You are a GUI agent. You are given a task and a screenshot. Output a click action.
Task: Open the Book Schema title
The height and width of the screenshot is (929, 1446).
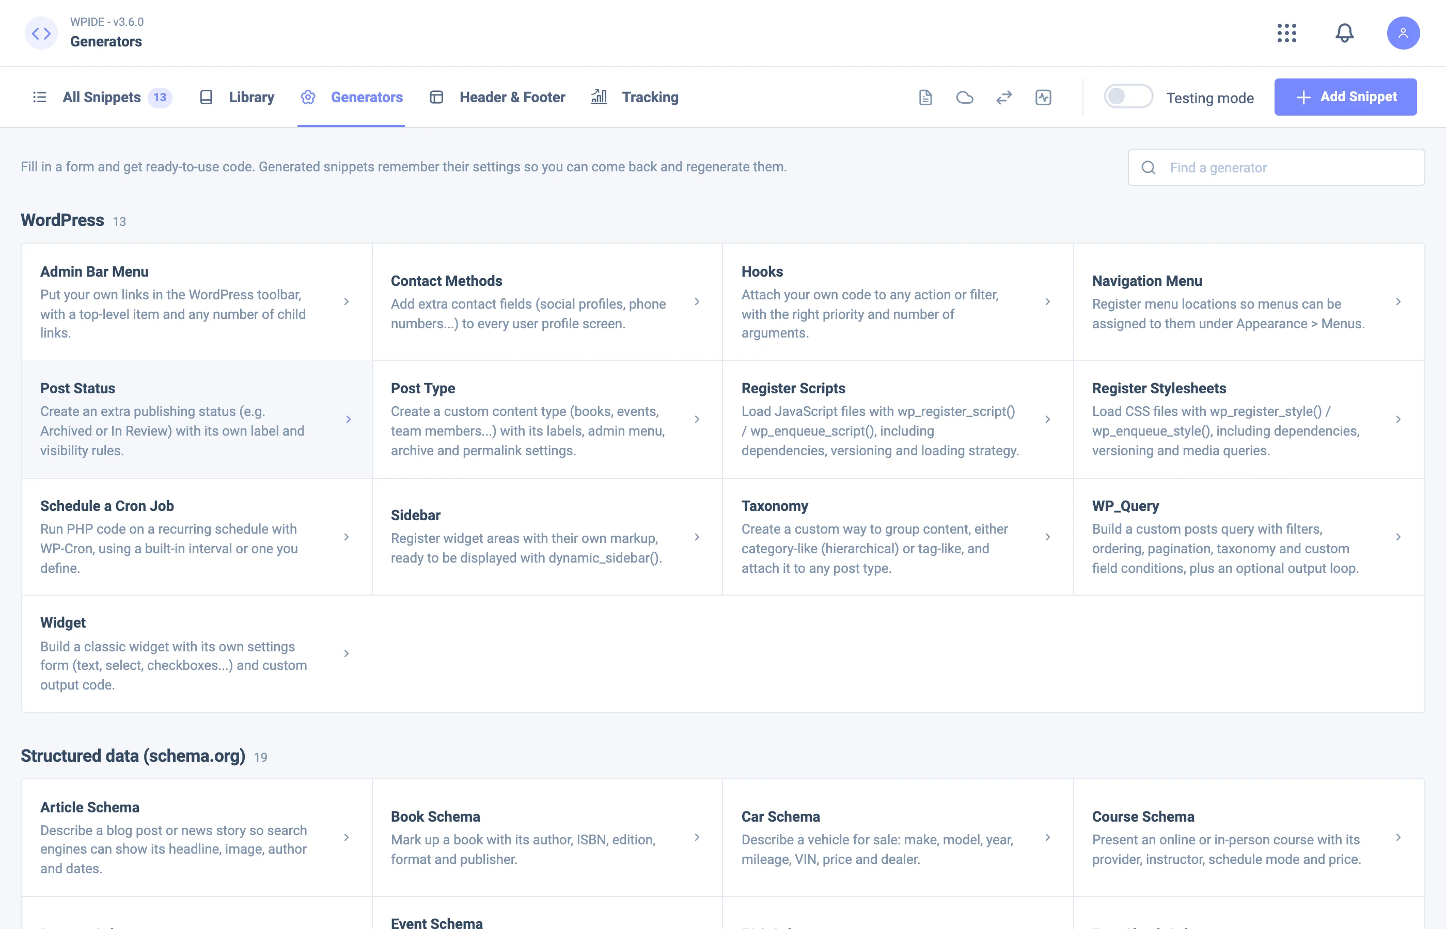[x=435, y=817]
